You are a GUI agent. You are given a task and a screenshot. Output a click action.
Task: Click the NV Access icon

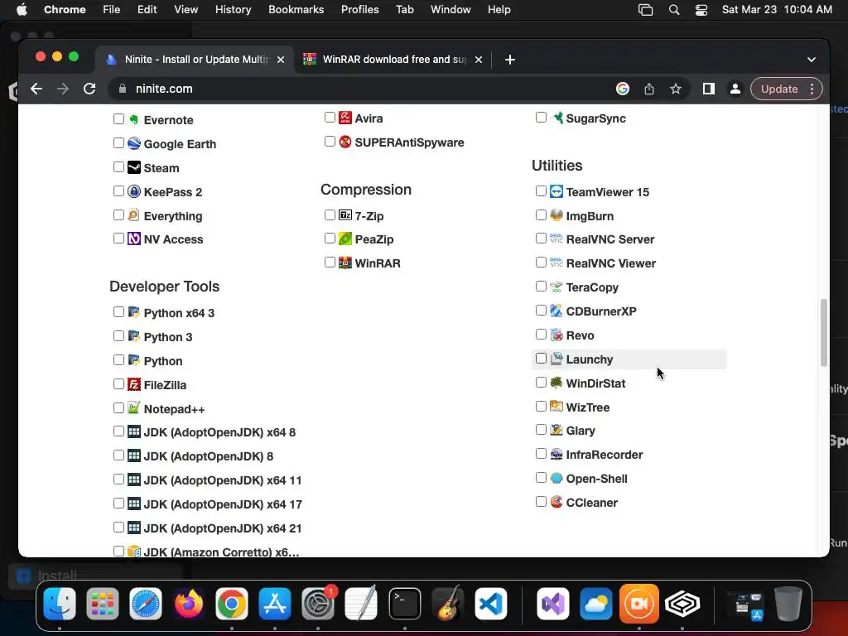(133, 238)
